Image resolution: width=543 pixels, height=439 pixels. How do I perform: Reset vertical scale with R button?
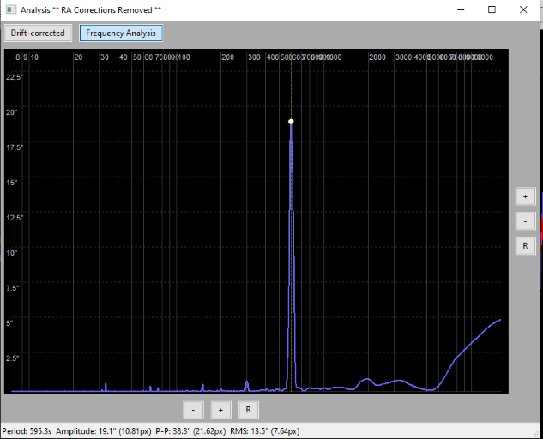pos(525,246)
